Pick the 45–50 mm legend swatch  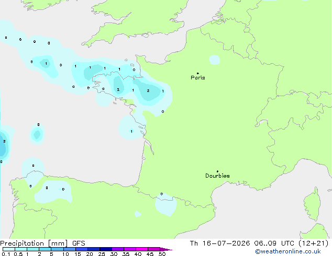[154, 249]
